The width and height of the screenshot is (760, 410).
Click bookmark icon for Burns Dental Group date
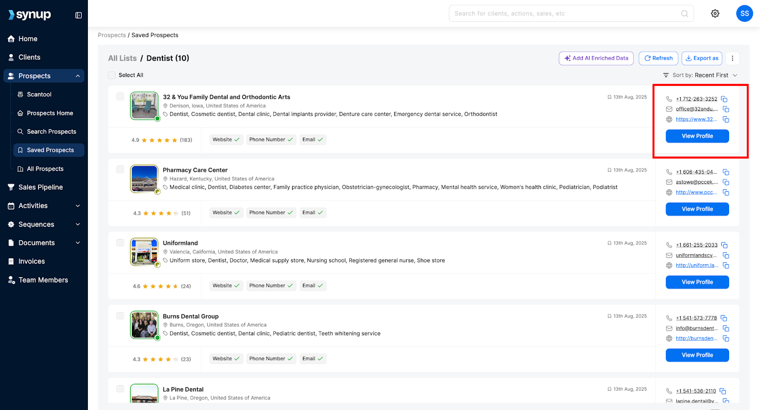click(609, 316)
